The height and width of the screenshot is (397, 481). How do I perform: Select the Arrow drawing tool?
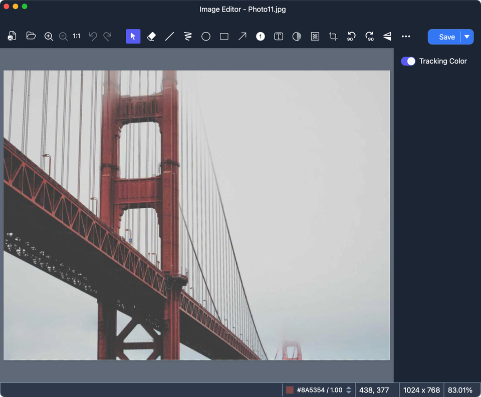point(242,36)
